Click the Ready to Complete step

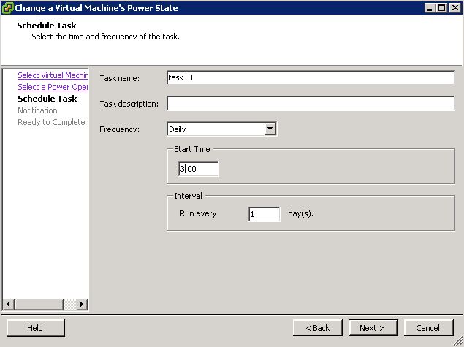click(x=51, y=122)
